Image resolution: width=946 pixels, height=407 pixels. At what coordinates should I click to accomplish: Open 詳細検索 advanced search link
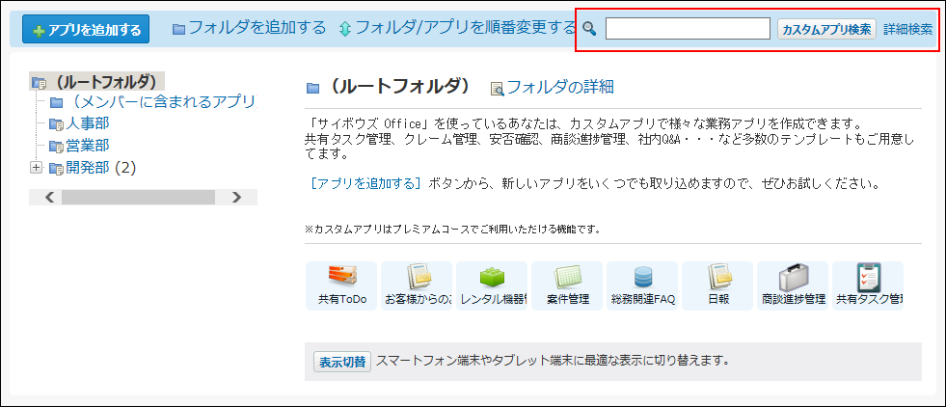[907, 29]
